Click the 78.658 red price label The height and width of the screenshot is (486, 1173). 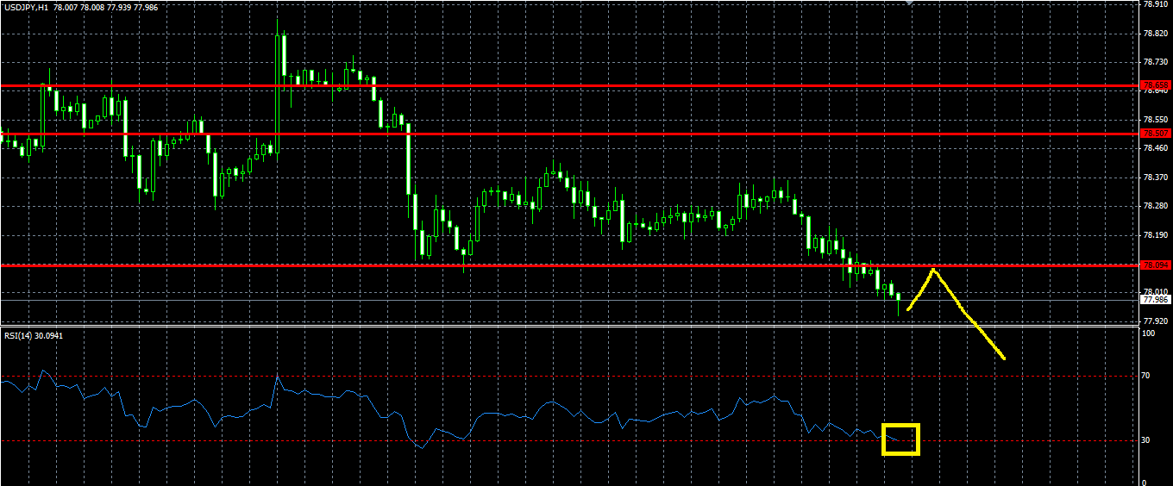click(x=1156, y=85)
